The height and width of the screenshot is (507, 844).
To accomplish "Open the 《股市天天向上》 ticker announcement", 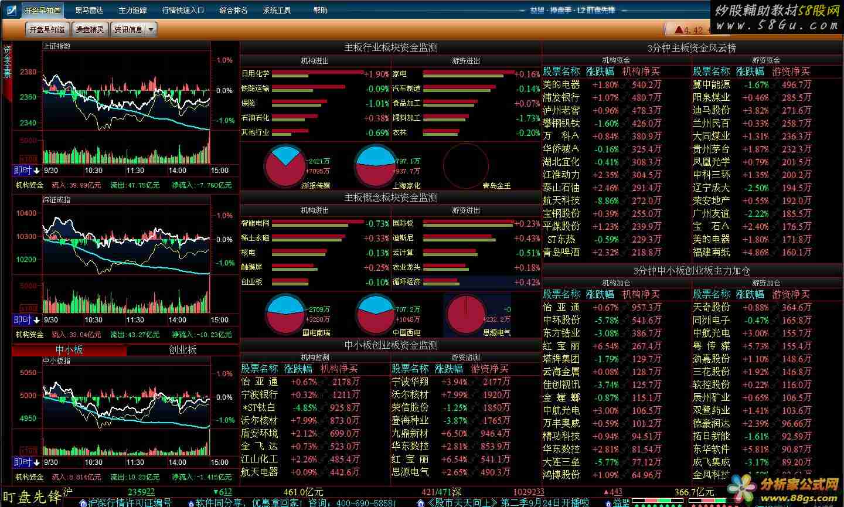I will pos(508,503).
